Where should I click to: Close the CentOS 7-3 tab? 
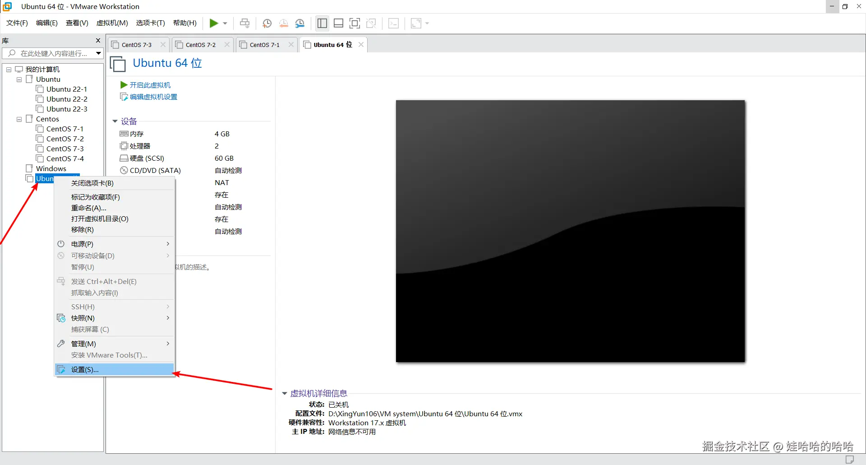[x=163, y=45]
